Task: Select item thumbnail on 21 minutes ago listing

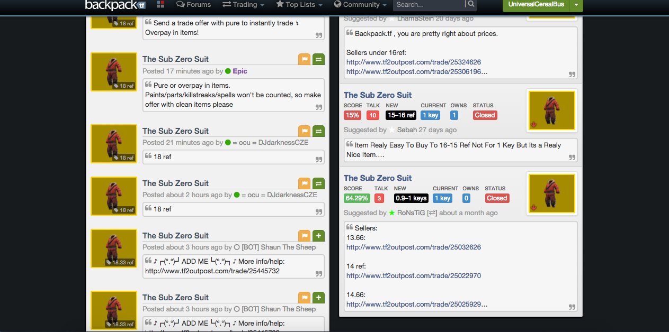Action: click(114, 144)
